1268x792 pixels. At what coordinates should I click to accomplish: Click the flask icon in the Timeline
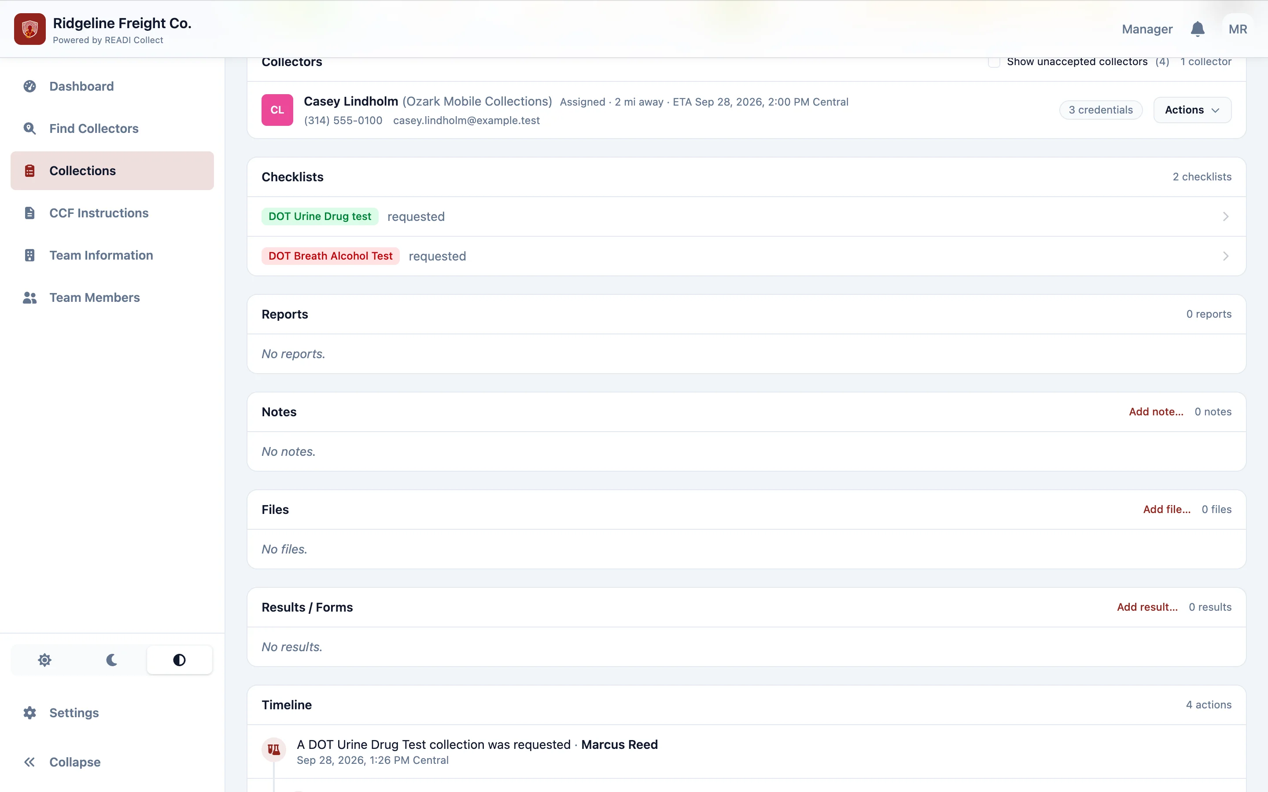[273, 750]
